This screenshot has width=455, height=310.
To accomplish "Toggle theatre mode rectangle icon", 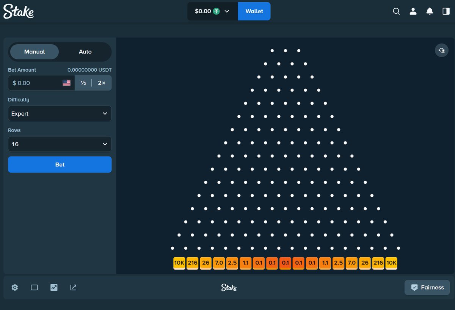I will pyautogui.click(x=35, y=288).
